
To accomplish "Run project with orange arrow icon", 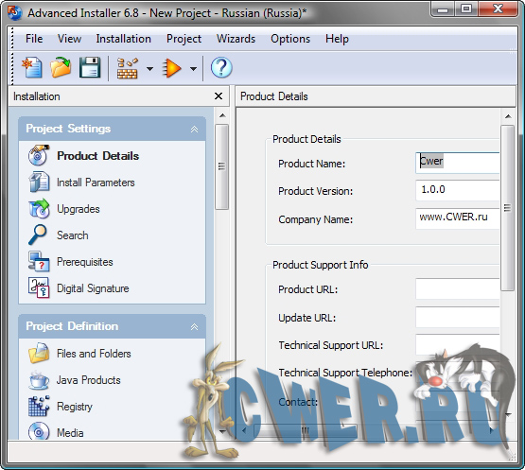I will point(172,68).
